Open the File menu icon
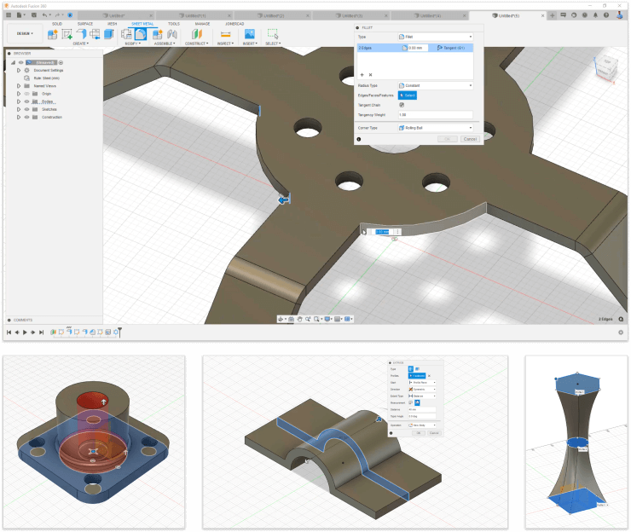This screenshot has height=532, width=631. coord(20,15)
